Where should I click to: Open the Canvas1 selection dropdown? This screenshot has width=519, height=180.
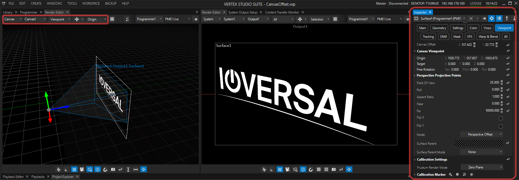tap(35, 19)
